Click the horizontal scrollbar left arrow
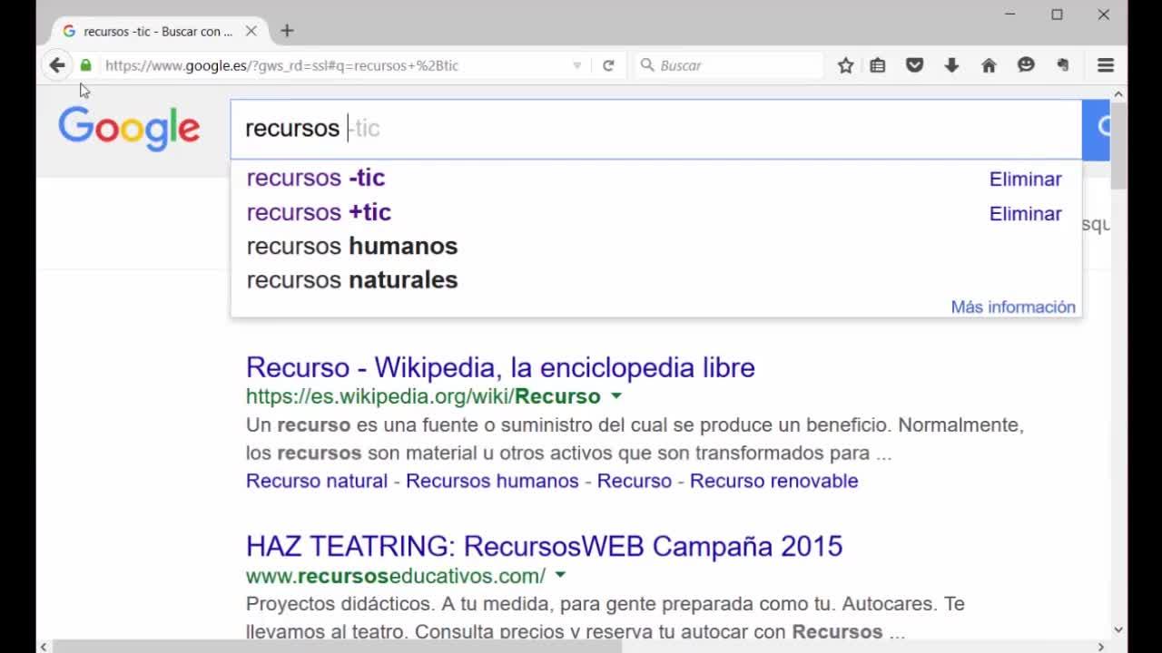This screenshot has width=1162, height=653. [x=44, y=647]
